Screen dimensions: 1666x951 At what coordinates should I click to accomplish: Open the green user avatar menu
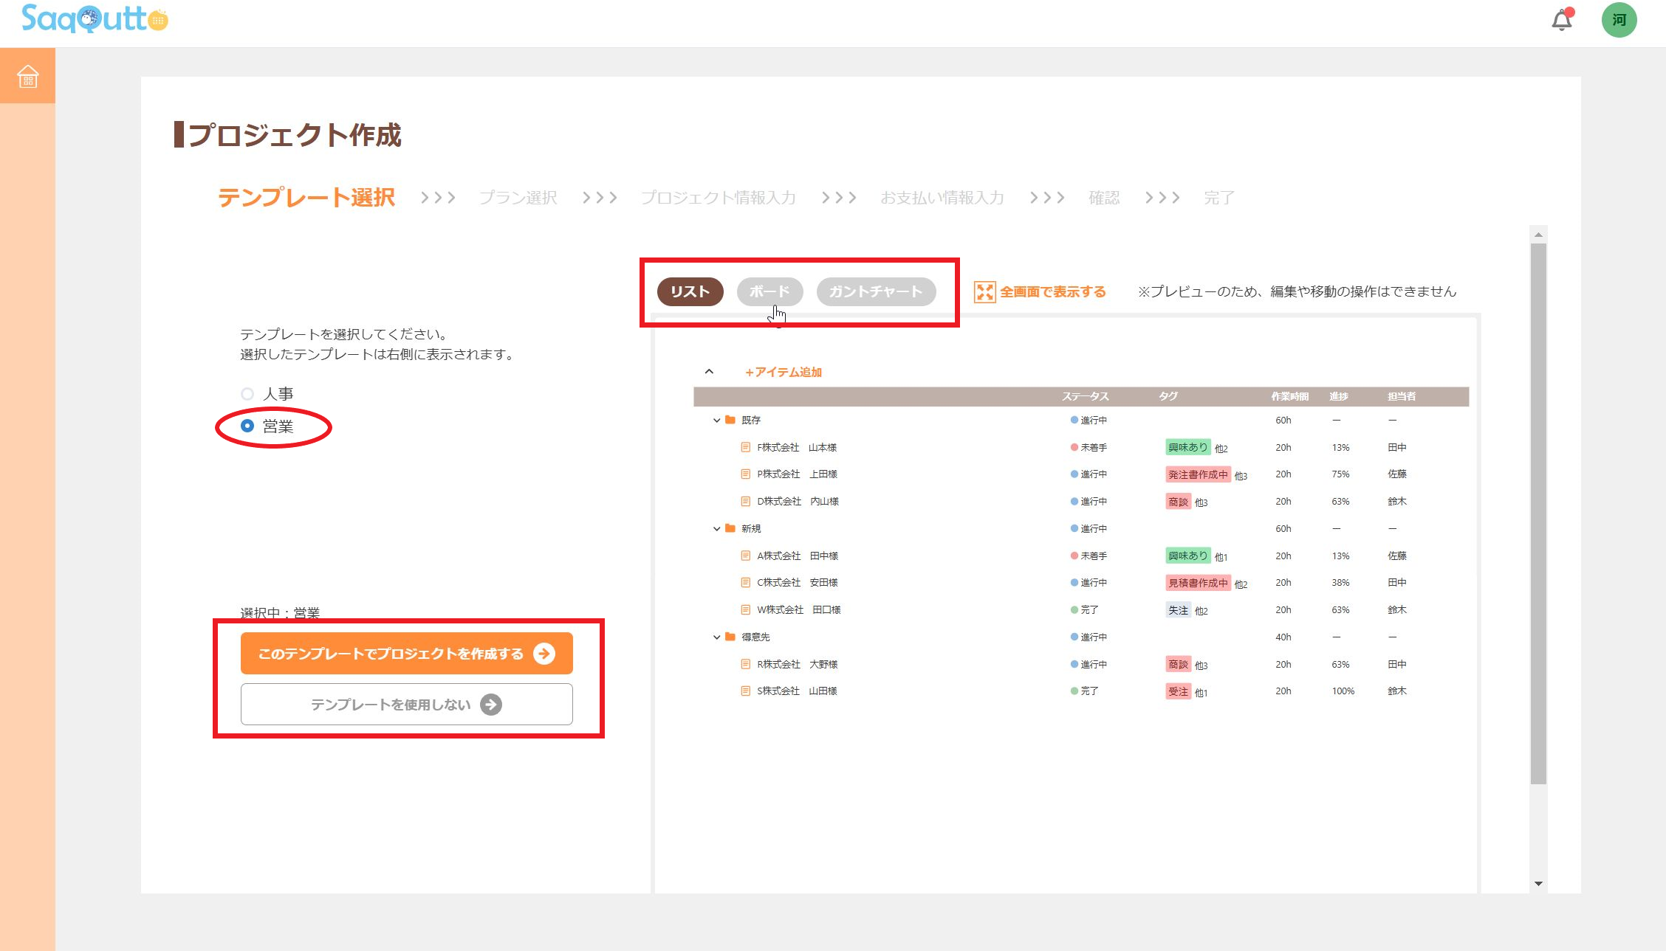(1619, 20)
